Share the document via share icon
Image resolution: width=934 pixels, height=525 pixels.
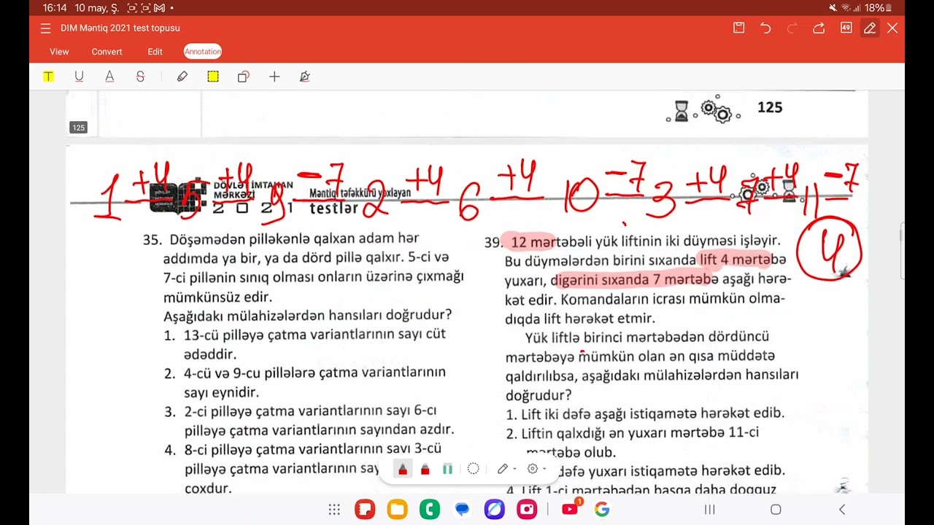click(x=819, y=28)
